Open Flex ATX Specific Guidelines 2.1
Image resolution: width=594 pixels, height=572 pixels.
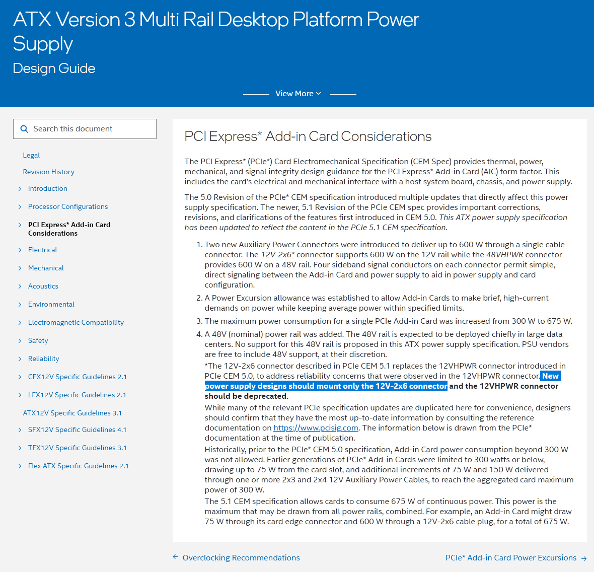(x=79, y=466)
